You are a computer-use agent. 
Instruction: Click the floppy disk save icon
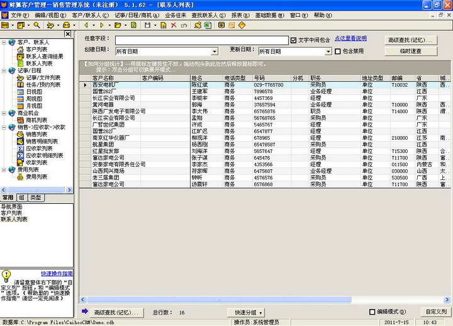coord(147,25)
